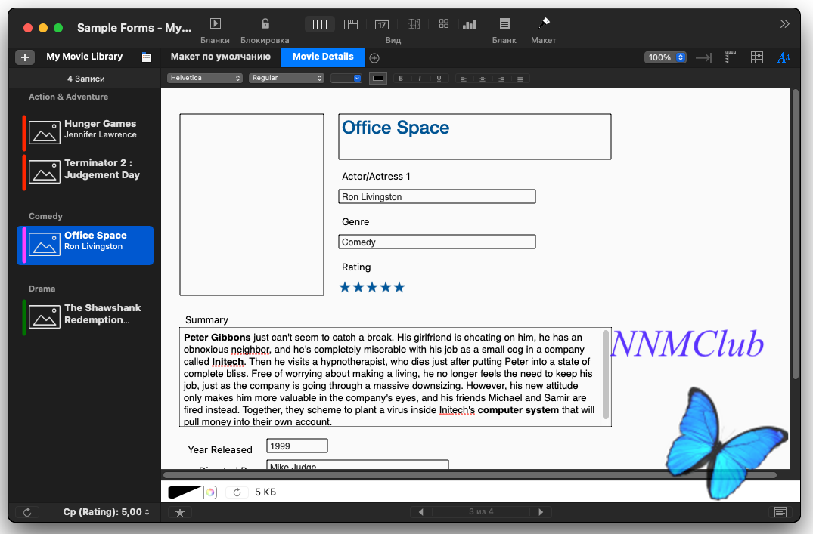
Task: Justify text alignment
Action: point(520,79)
